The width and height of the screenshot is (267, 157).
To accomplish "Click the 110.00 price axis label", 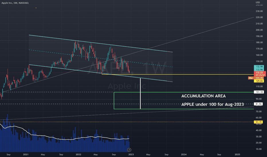I will click(259, 86).
